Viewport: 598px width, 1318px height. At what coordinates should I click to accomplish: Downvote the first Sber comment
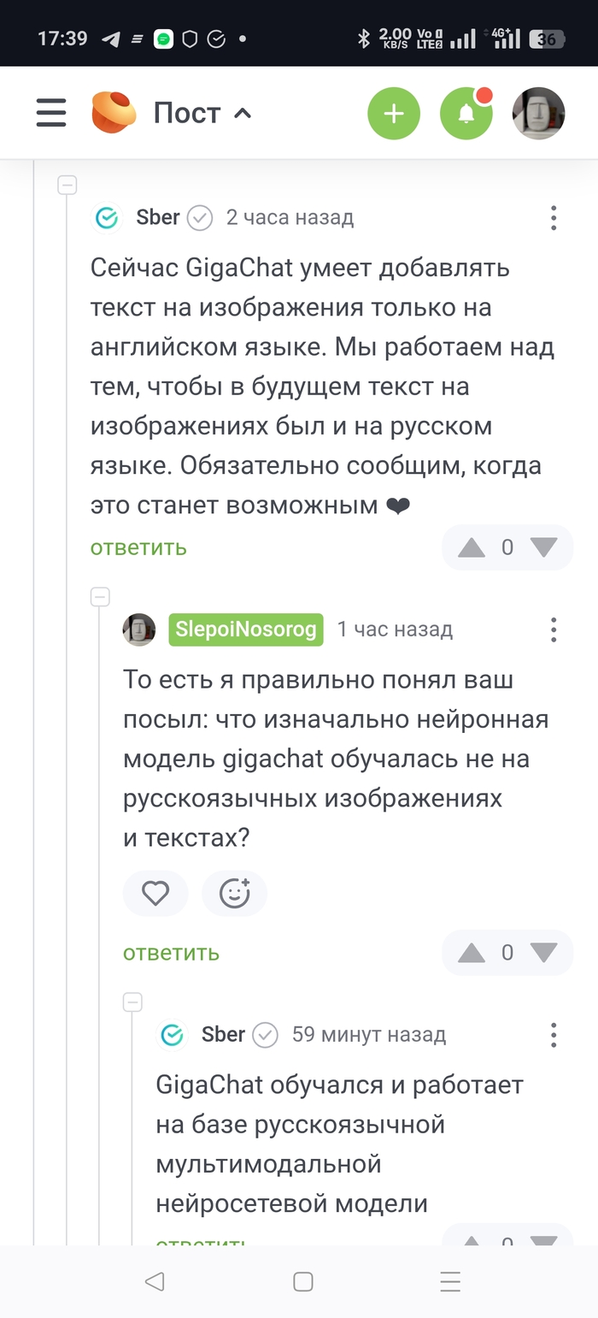pyautogui.click(x=543, y=548)
